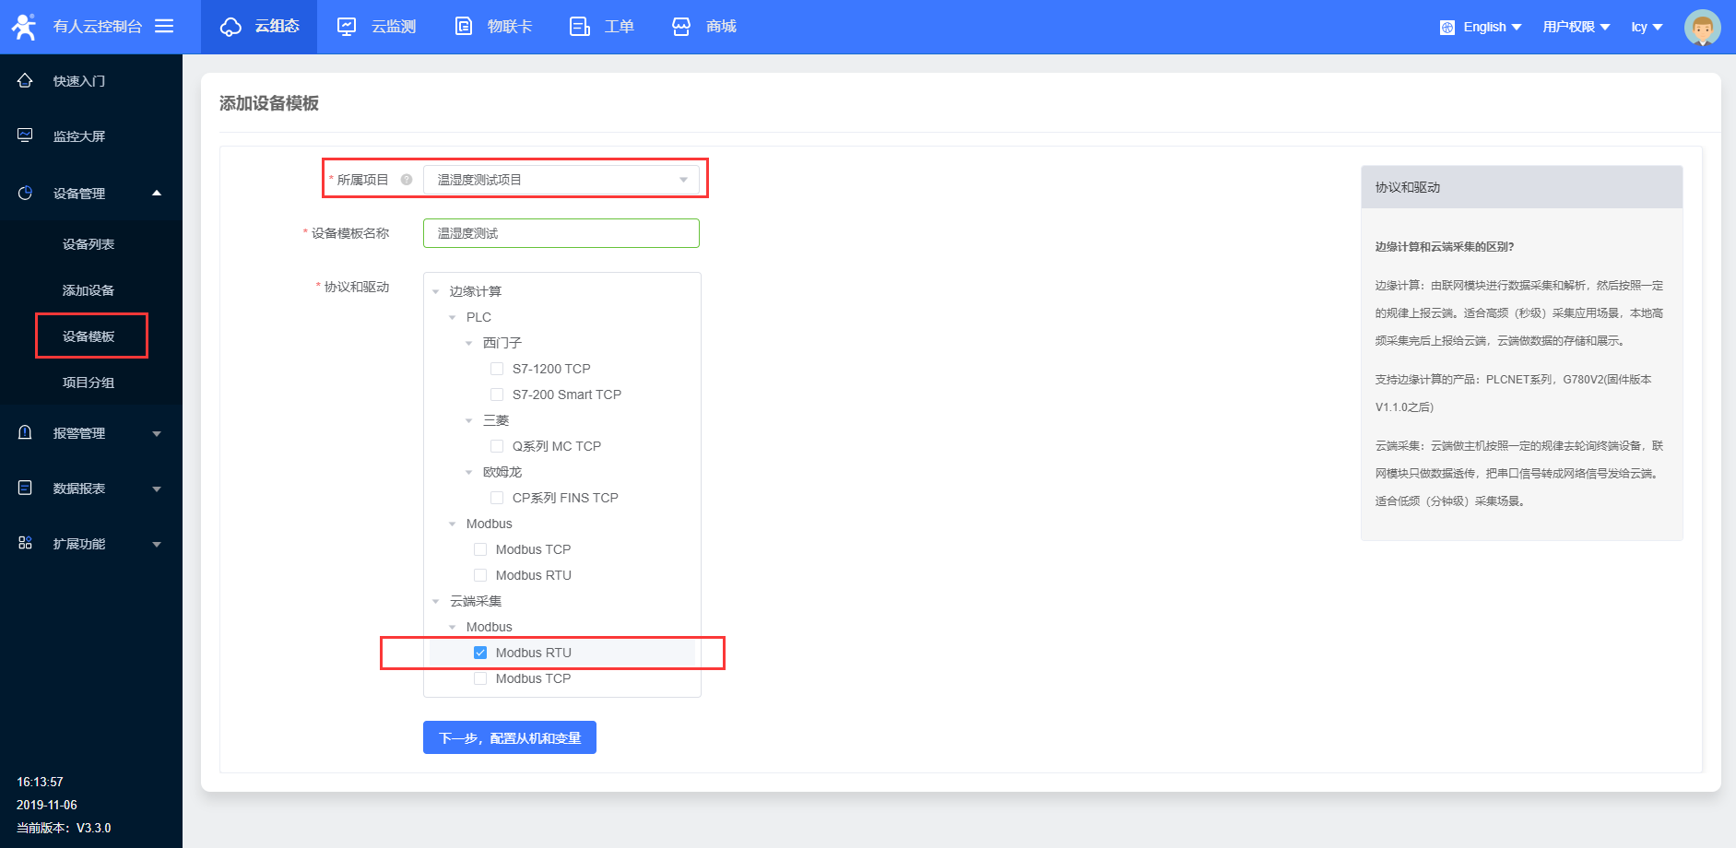
Task: Collapse the 设备管理 sidebar menu arrow
Action: (157, 193)
